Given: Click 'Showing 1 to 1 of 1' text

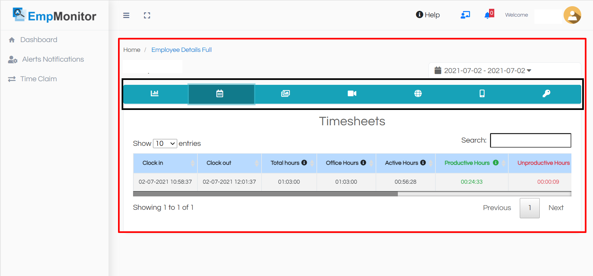Looking at the screenshot, I should point(163,207).
